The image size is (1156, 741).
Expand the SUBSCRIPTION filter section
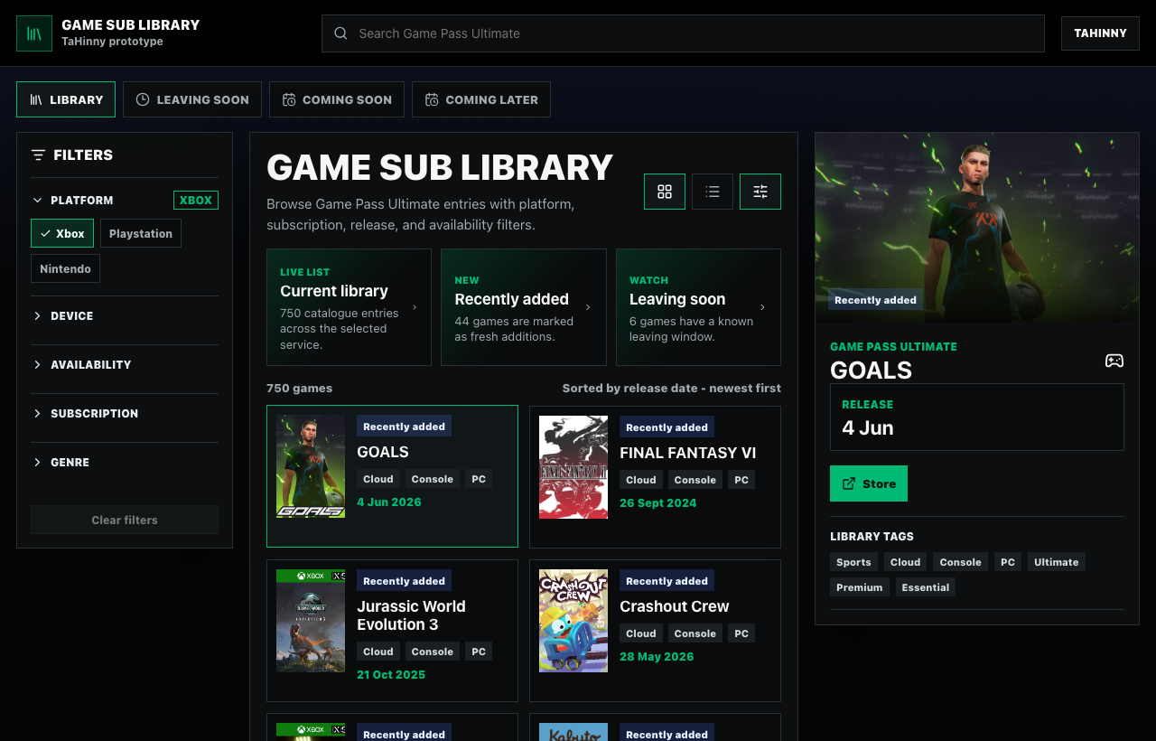pos(125,413)
